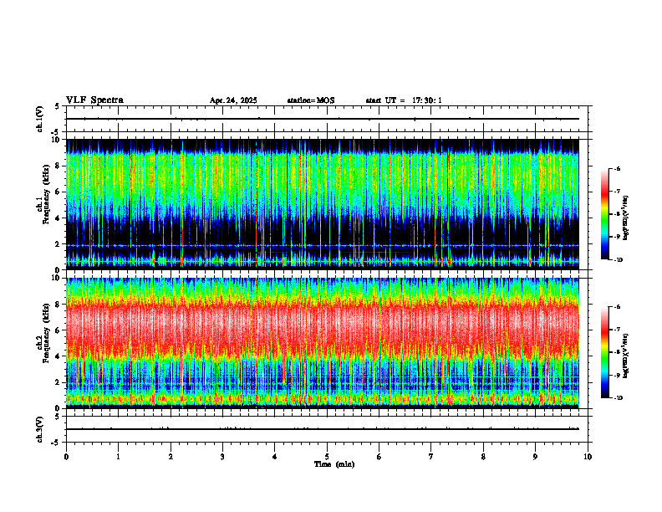Click the '1' tick on the time axis

tap(118, 457)
